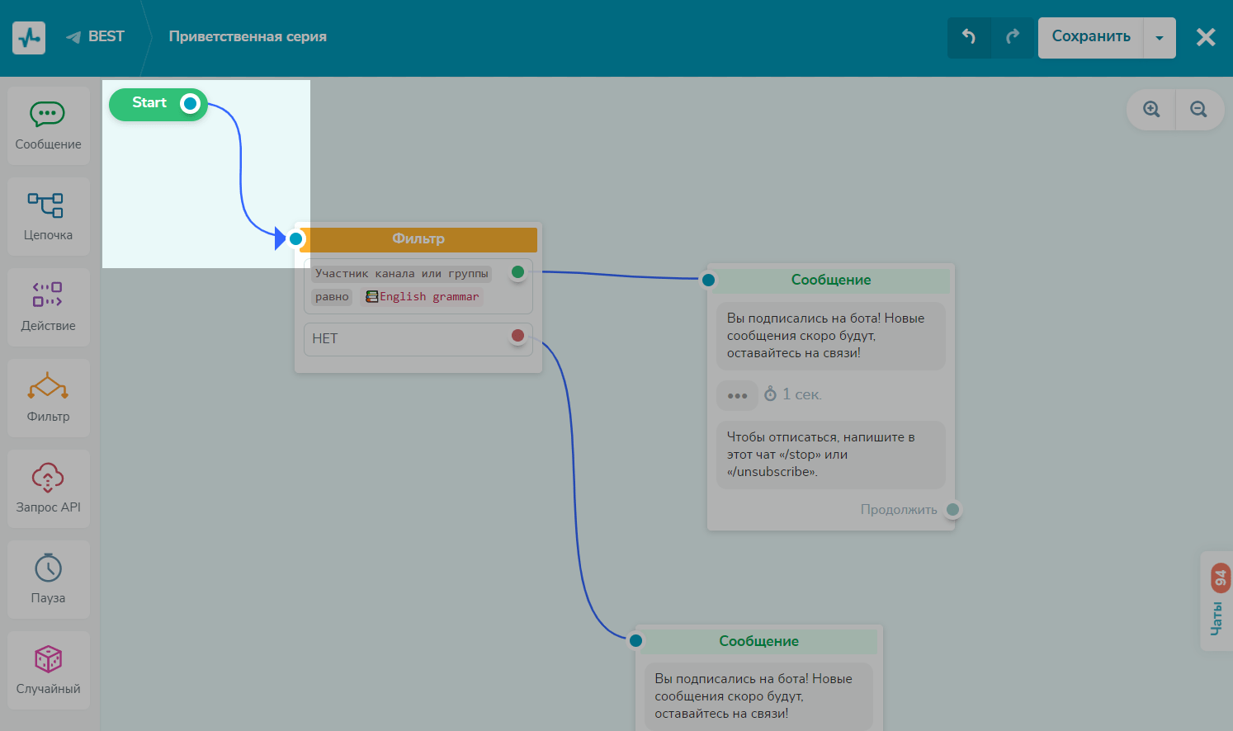The width and height of the screenshot is (1233, 731).
Task: Open the BEST bot breadcrumb
Action: pos(96,36)
